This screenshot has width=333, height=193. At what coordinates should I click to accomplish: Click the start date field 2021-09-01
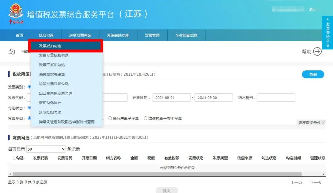coord(171,97)
